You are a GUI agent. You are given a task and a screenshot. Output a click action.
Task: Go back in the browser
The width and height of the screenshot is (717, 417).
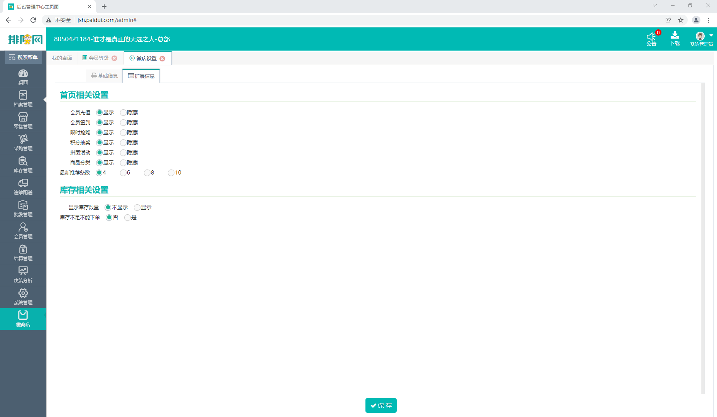[x=8, y=20]
